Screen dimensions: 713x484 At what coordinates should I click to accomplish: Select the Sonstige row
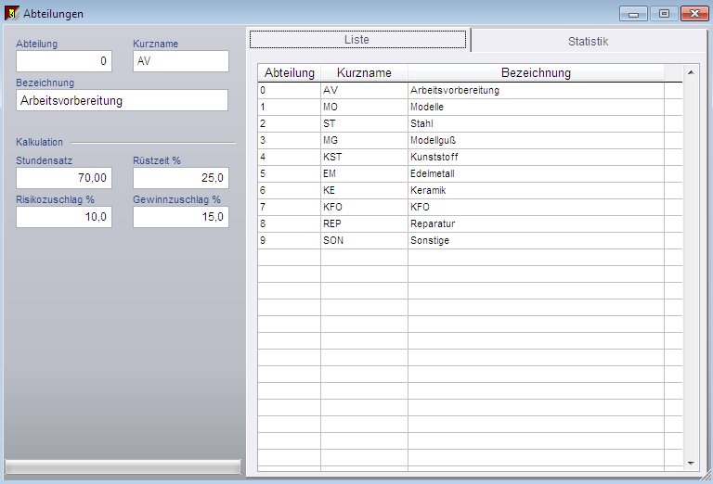[x=470, y=241]
